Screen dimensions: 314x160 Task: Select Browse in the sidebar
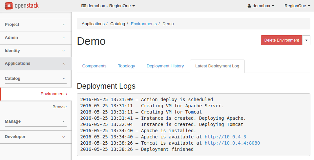pos(59,107)
